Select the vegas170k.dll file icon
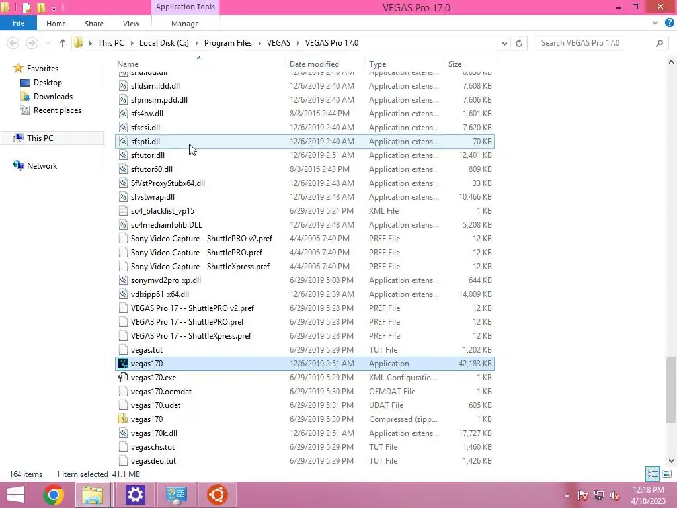 pos(123,433)
